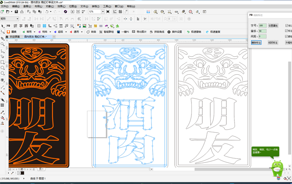Add a new document tab with plus button
This screenshot has height=184, width=292.
[x=54, y=37]
